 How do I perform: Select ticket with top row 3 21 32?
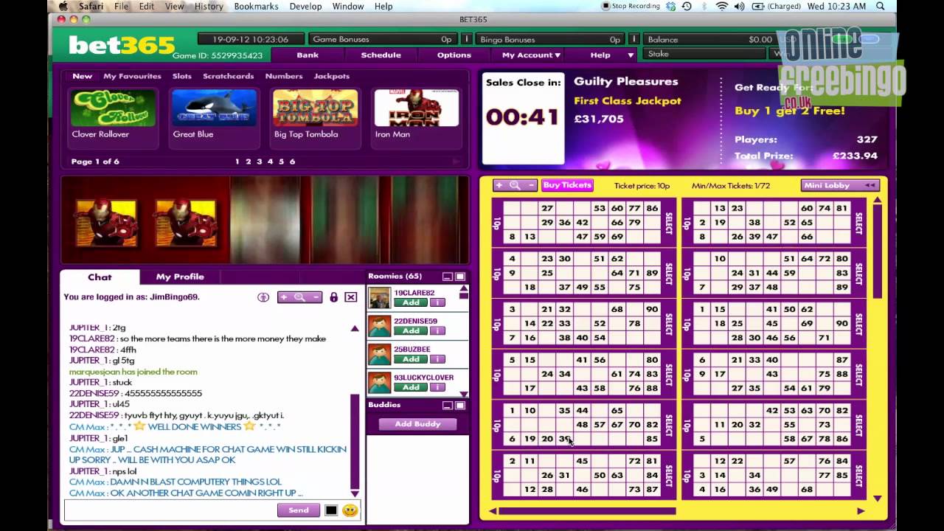[669, 324]
